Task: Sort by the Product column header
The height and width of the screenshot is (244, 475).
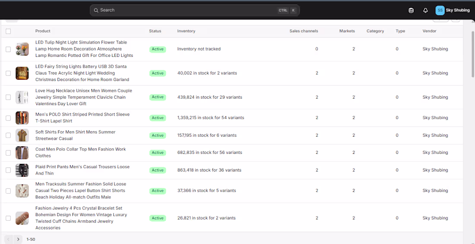Action: tap(43, 31)
